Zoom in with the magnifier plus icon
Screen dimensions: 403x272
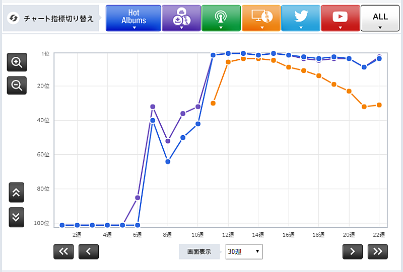pyautogui.click(x=17, y=62)
